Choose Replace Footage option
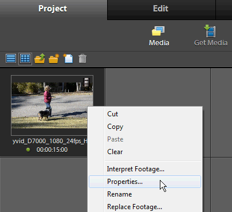232x212 pixels. [145, 207]
